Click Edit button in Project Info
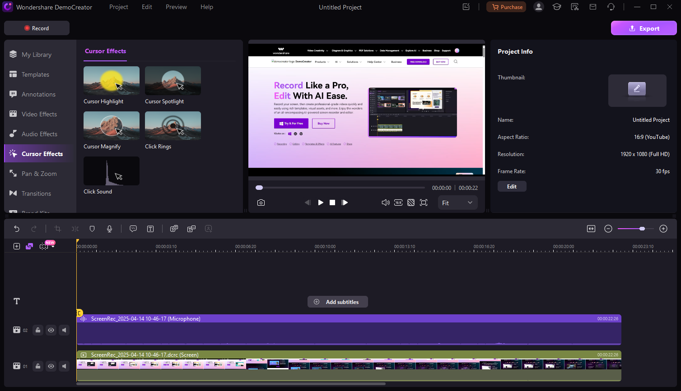 tap(512, 186)
